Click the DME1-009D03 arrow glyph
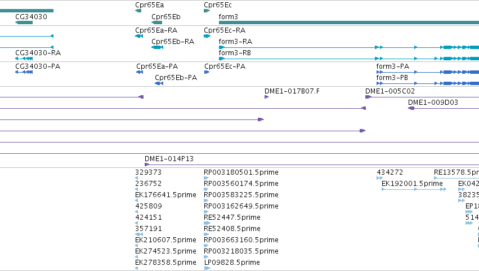The height and width of the screenshot is (271, 479). pyautogui.click(x=411, y=108)
